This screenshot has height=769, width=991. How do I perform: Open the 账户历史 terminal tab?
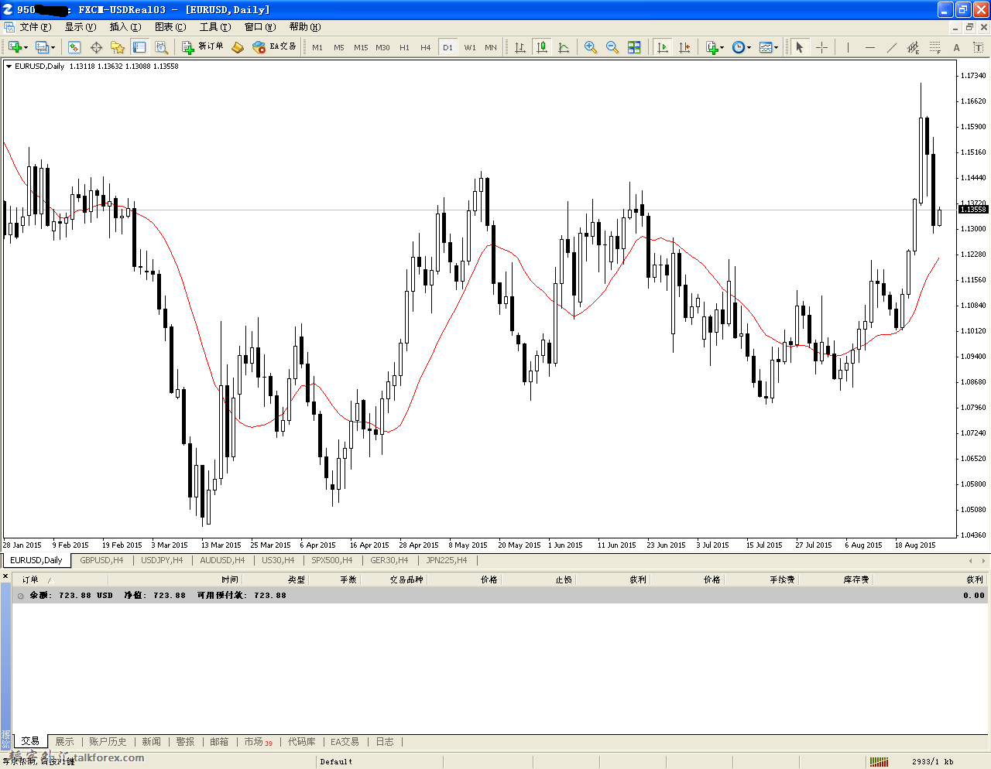coord(108,741)
